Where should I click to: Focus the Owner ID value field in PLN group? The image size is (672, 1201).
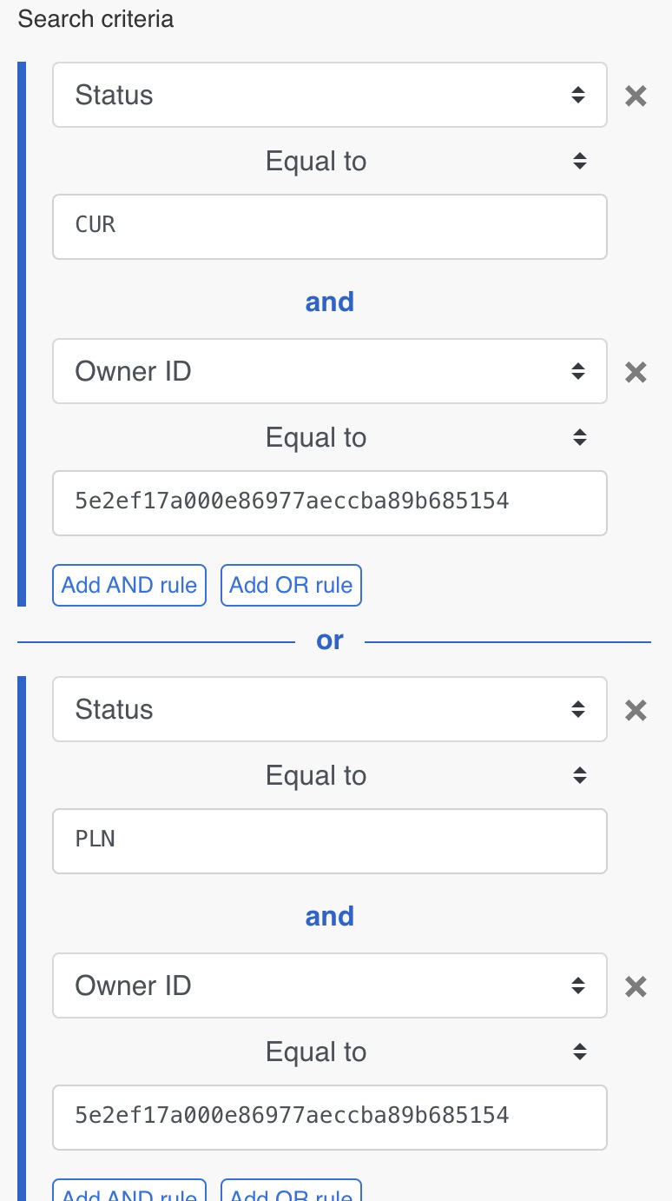click(329, 1117)
